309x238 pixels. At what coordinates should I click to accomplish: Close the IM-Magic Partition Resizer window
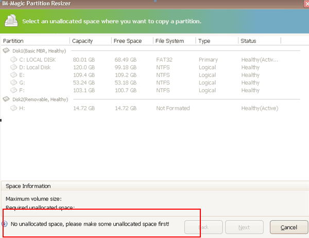(306, 4)
